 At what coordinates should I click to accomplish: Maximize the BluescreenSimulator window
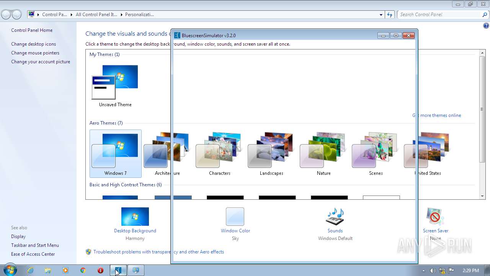point(396,35)
